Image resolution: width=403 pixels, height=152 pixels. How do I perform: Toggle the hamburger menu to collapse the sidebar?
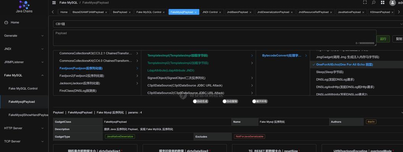click(x=54, y=3)
